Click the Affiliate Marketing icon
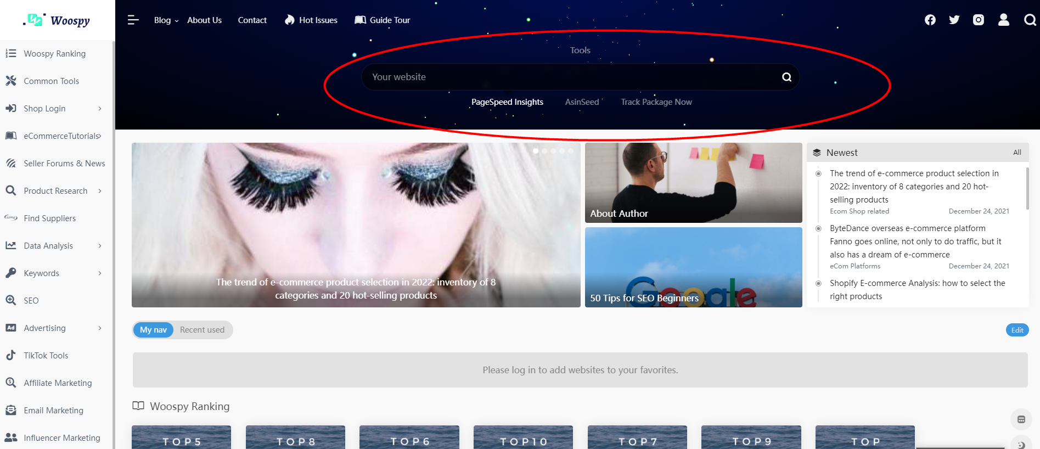This screenshot has width=1040, height=449. pos(10,383)
